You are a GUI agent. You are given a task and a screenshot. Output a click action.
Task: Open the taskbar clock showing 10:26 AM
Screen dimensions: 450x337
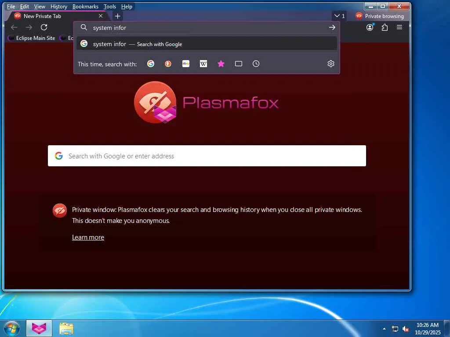click(428, 329)
